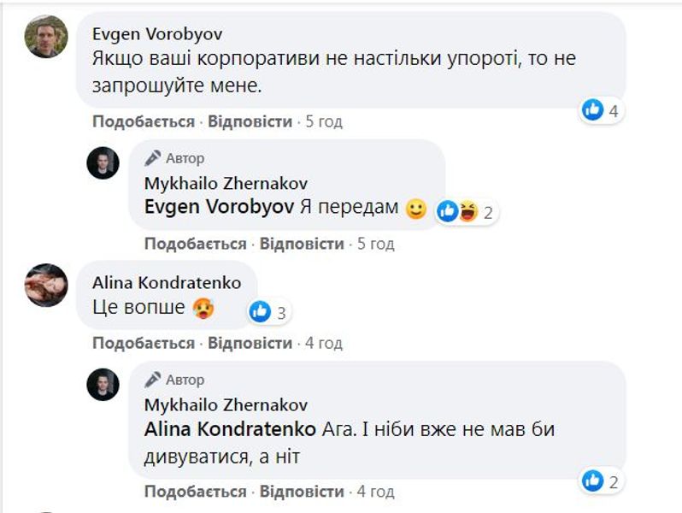Image resolution: width=682 pixels, height=513 pixels.
Task: Open Mykhailo Zhernakov's avatar in first reply
Action: click(x=103, y=162)
